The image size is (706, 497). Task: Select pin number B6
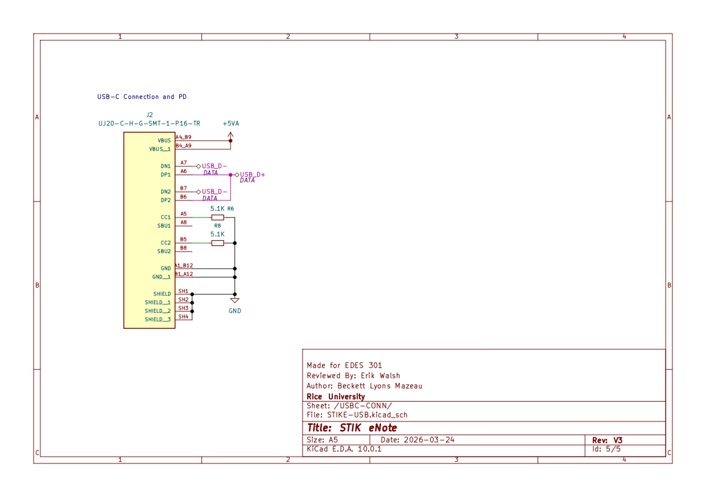183,197
